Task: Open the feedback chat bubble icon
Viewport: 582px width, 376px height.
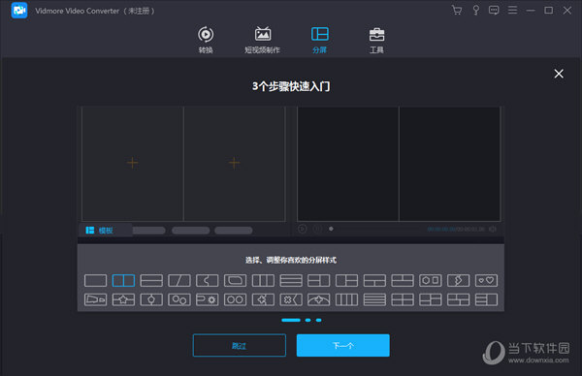Action: click(x=494, y=10)
